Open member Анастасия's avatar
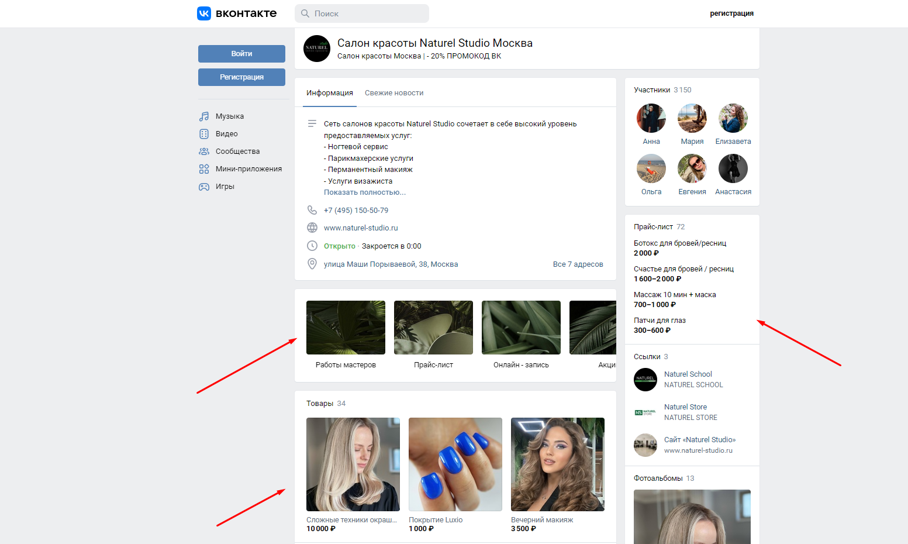Image resolution: width=908 pixels, height=544 pixels. (x=733, y=168)
